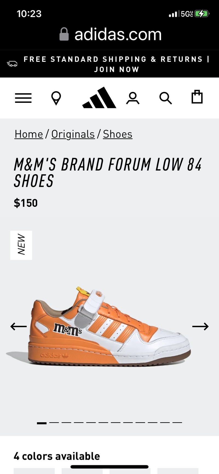The image size is (219, 474).
Task: Show previous product image with left arrow
Action: pyautogui.click(x=18, y=326)
